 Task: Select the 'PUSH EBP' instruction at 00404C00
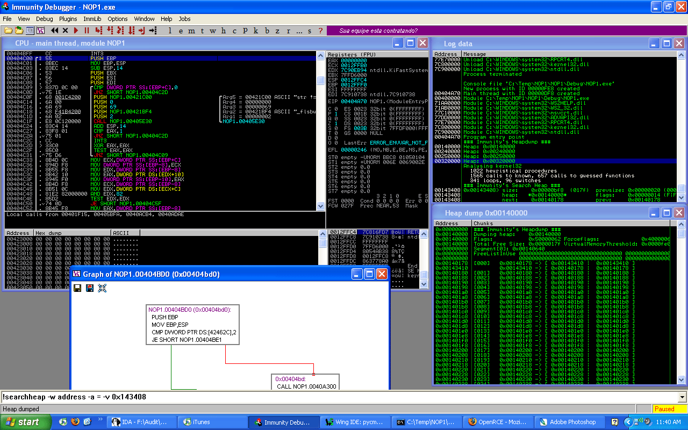[161, 58]
